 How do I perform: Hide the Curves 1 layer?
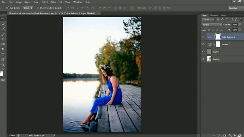pos(203,44)
